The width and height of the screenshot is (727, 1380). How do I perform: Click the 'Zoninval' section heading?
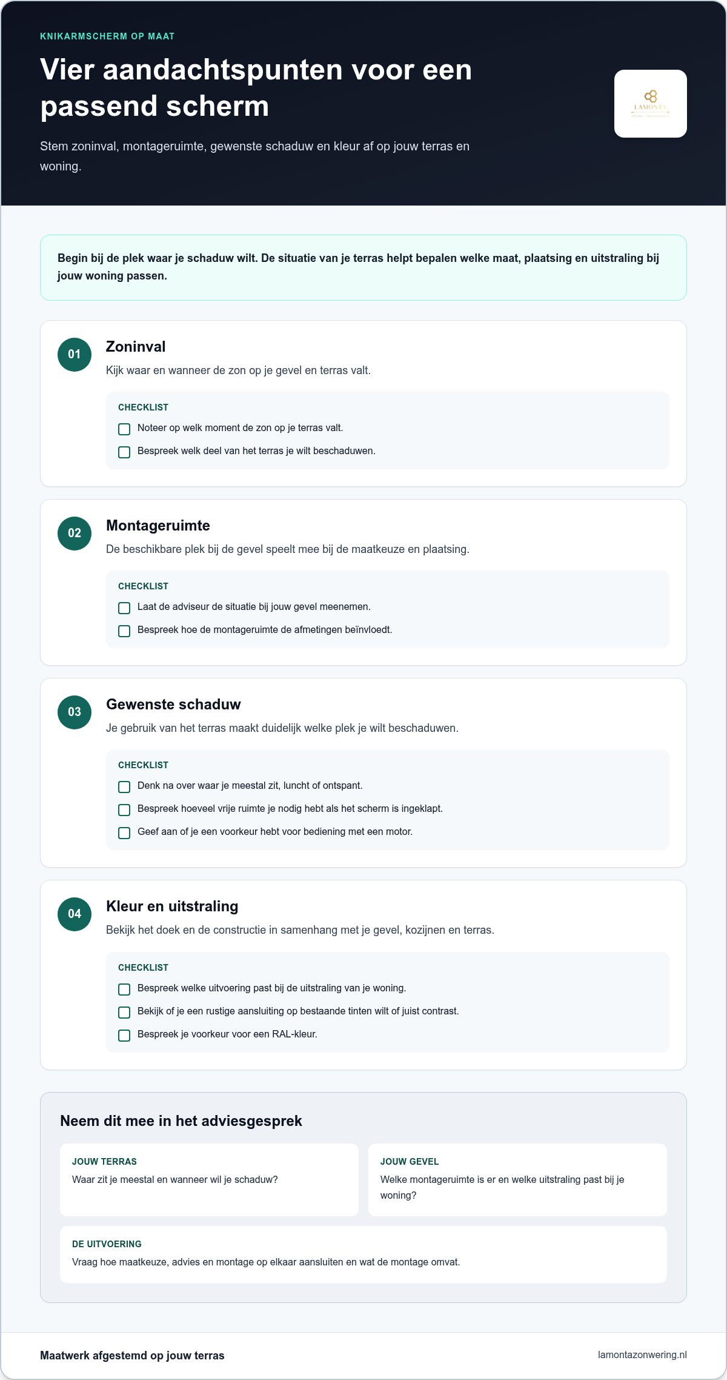[136, 347]
